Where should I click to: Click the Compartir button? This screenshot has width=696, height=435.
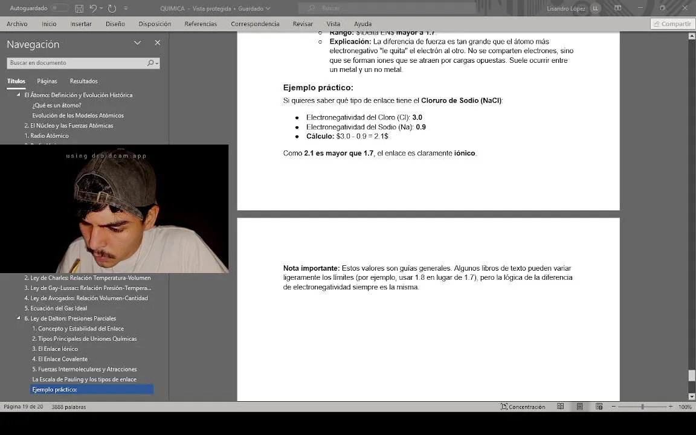click(x=672, y=24)
